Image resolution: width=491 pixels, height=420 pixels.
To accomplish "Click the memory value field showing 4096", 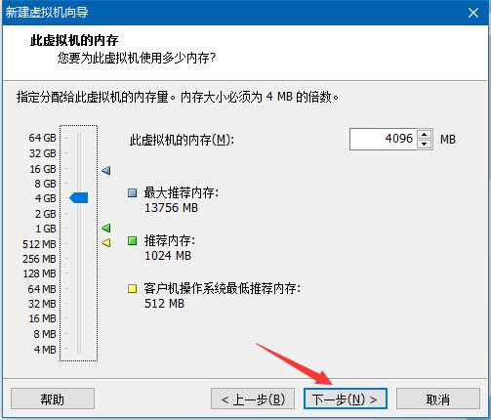I will pyautogui.click(x=384, y=139).
